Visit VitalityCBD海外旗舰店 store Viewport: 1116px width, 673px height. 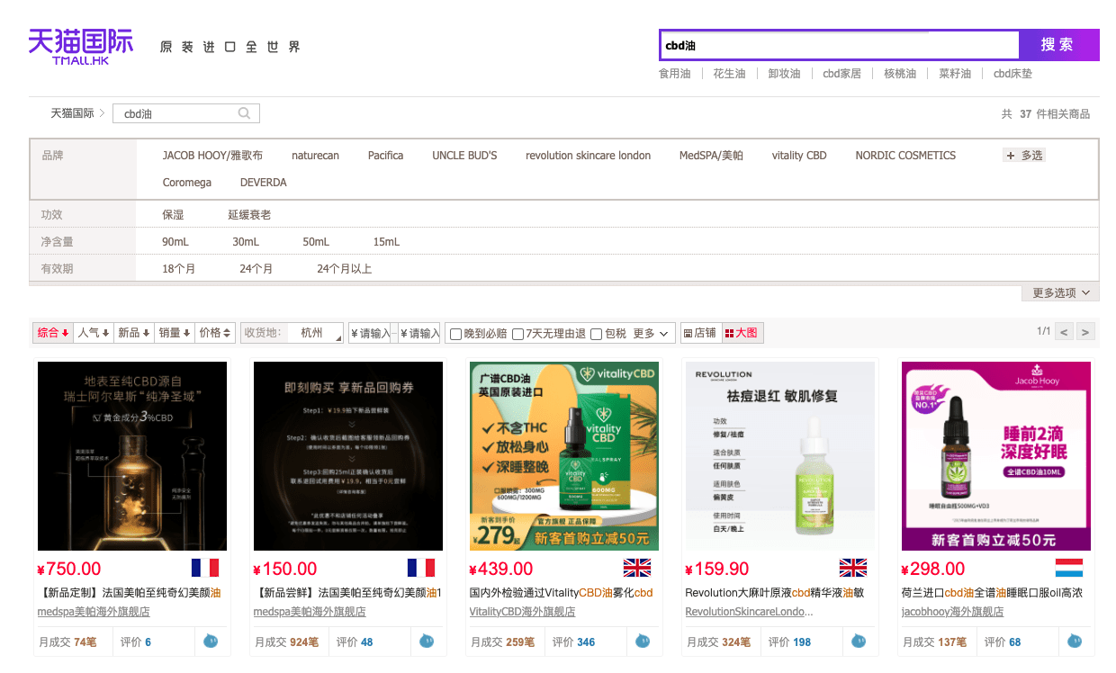[522, 612]
